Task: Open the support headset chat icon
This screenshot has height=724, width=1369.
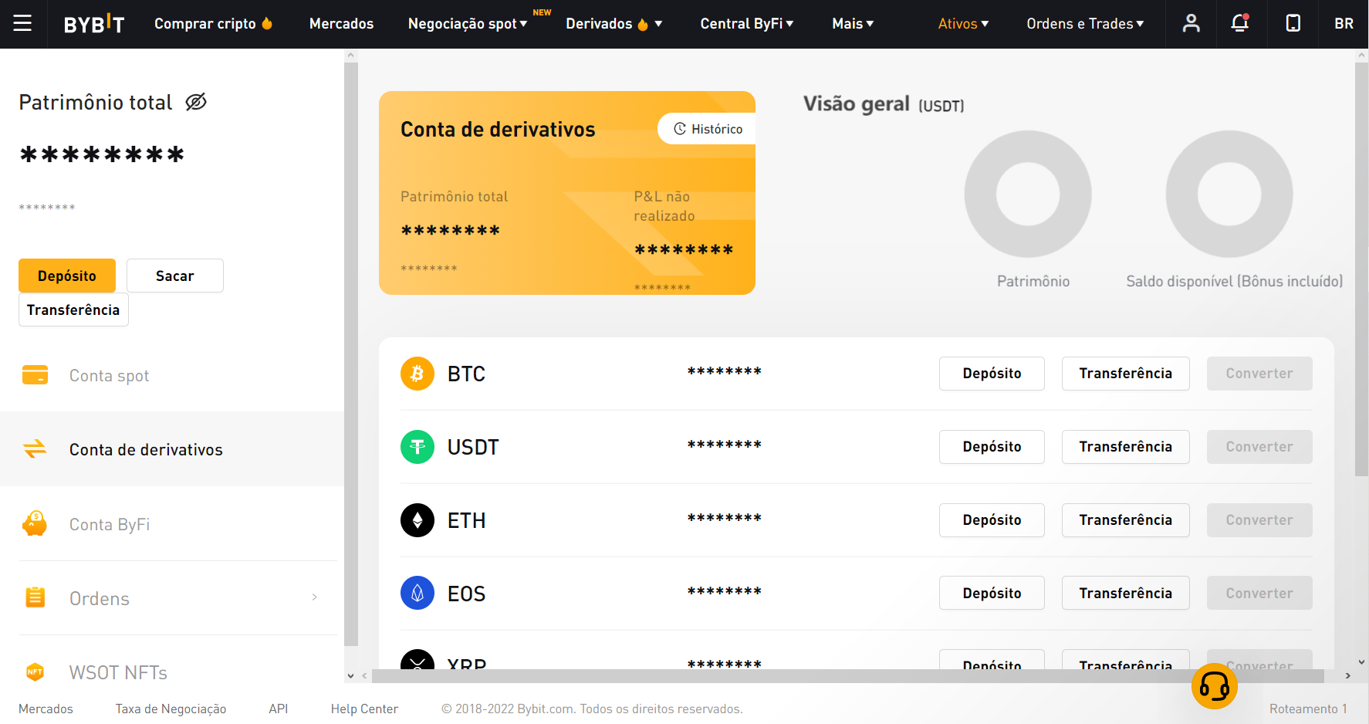Action: click(x=1214, y=686)
